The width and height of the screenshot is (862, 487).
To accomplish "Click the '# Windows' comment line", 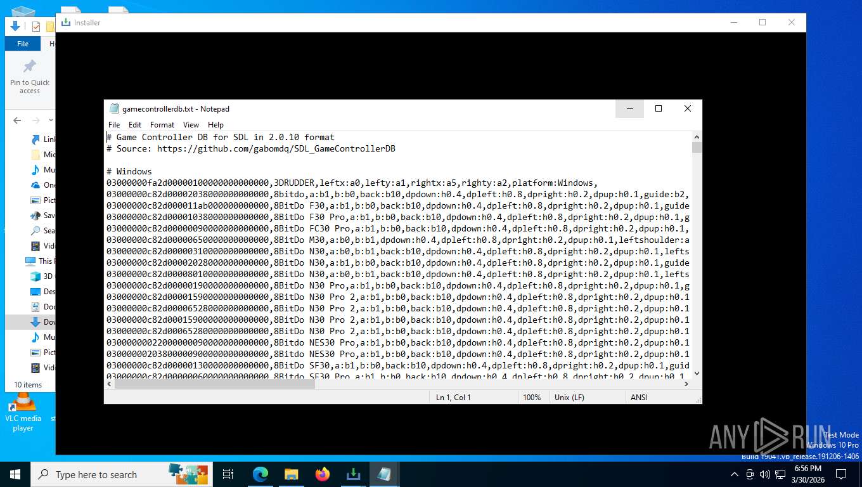I will (x=129, y=171).
